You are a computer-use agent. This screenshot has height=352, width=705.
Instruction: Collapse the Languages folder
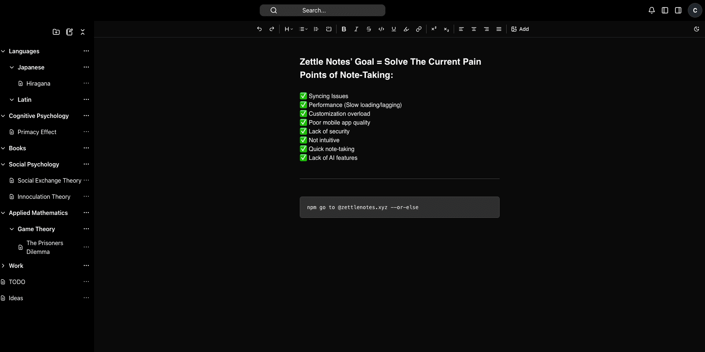(x=3, y=51)
